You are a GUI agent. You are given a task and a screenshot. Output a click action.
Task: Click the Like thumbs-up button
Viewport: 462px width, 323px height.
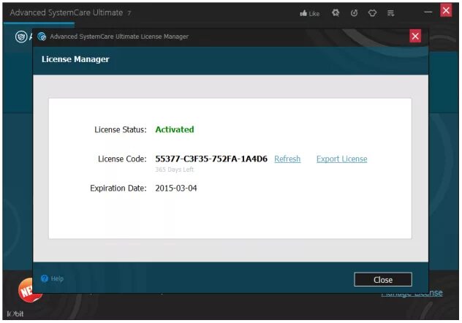point(309,13)
